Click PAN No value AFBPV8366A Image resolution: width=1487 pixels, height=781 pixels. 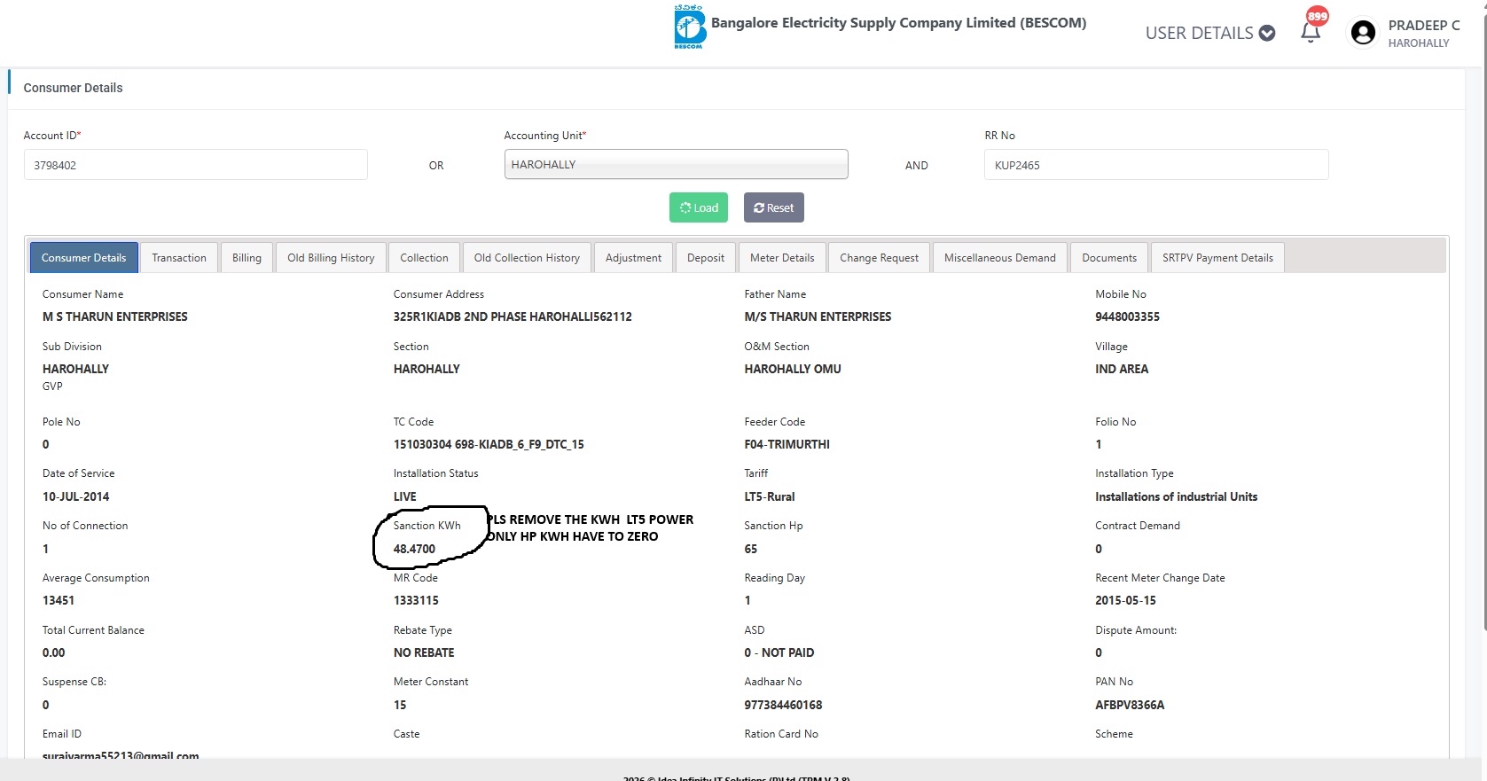click(1130, 705)
